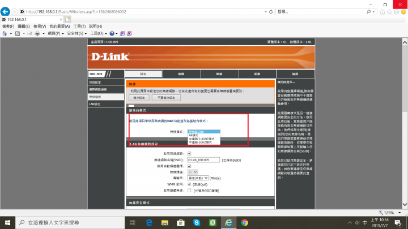Open the feeds dropdown arrow in the command bar
The height and width of the screenshot is (229, 408).
click(x=24, y=33)
